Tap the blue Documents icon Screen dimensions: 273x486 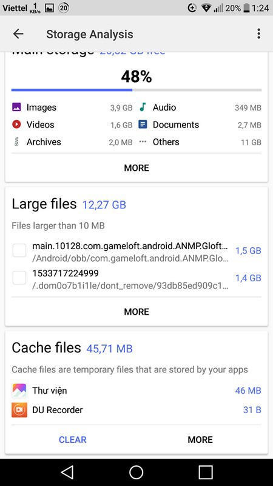tap(143, 125)
